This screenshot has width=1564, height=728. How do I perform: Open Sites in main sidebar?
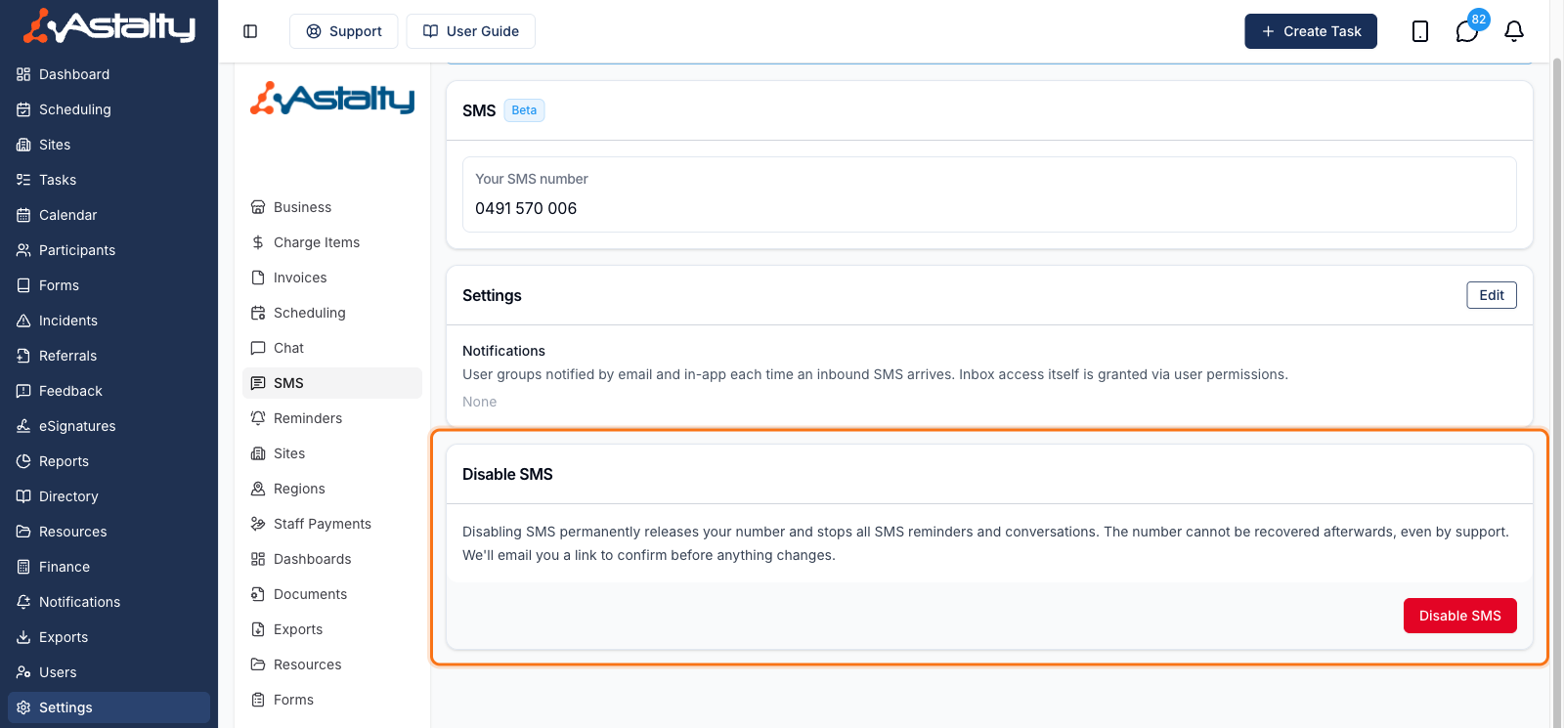tap(109, 145)
